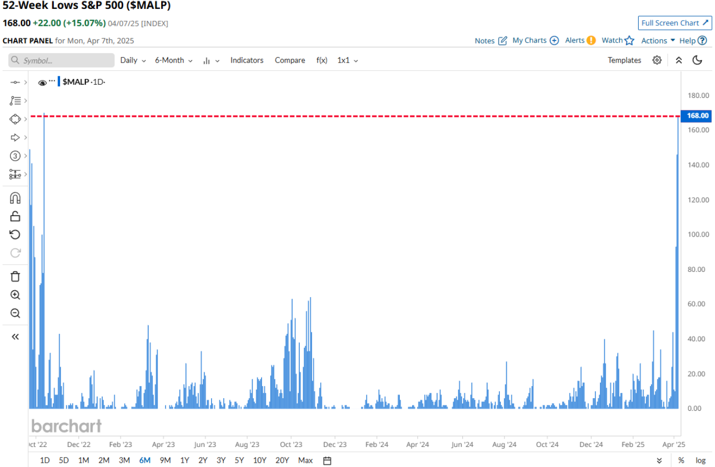This screenshot has width=715, height=467.
Task: Select the 9M time range
Action: coord(165,461)
